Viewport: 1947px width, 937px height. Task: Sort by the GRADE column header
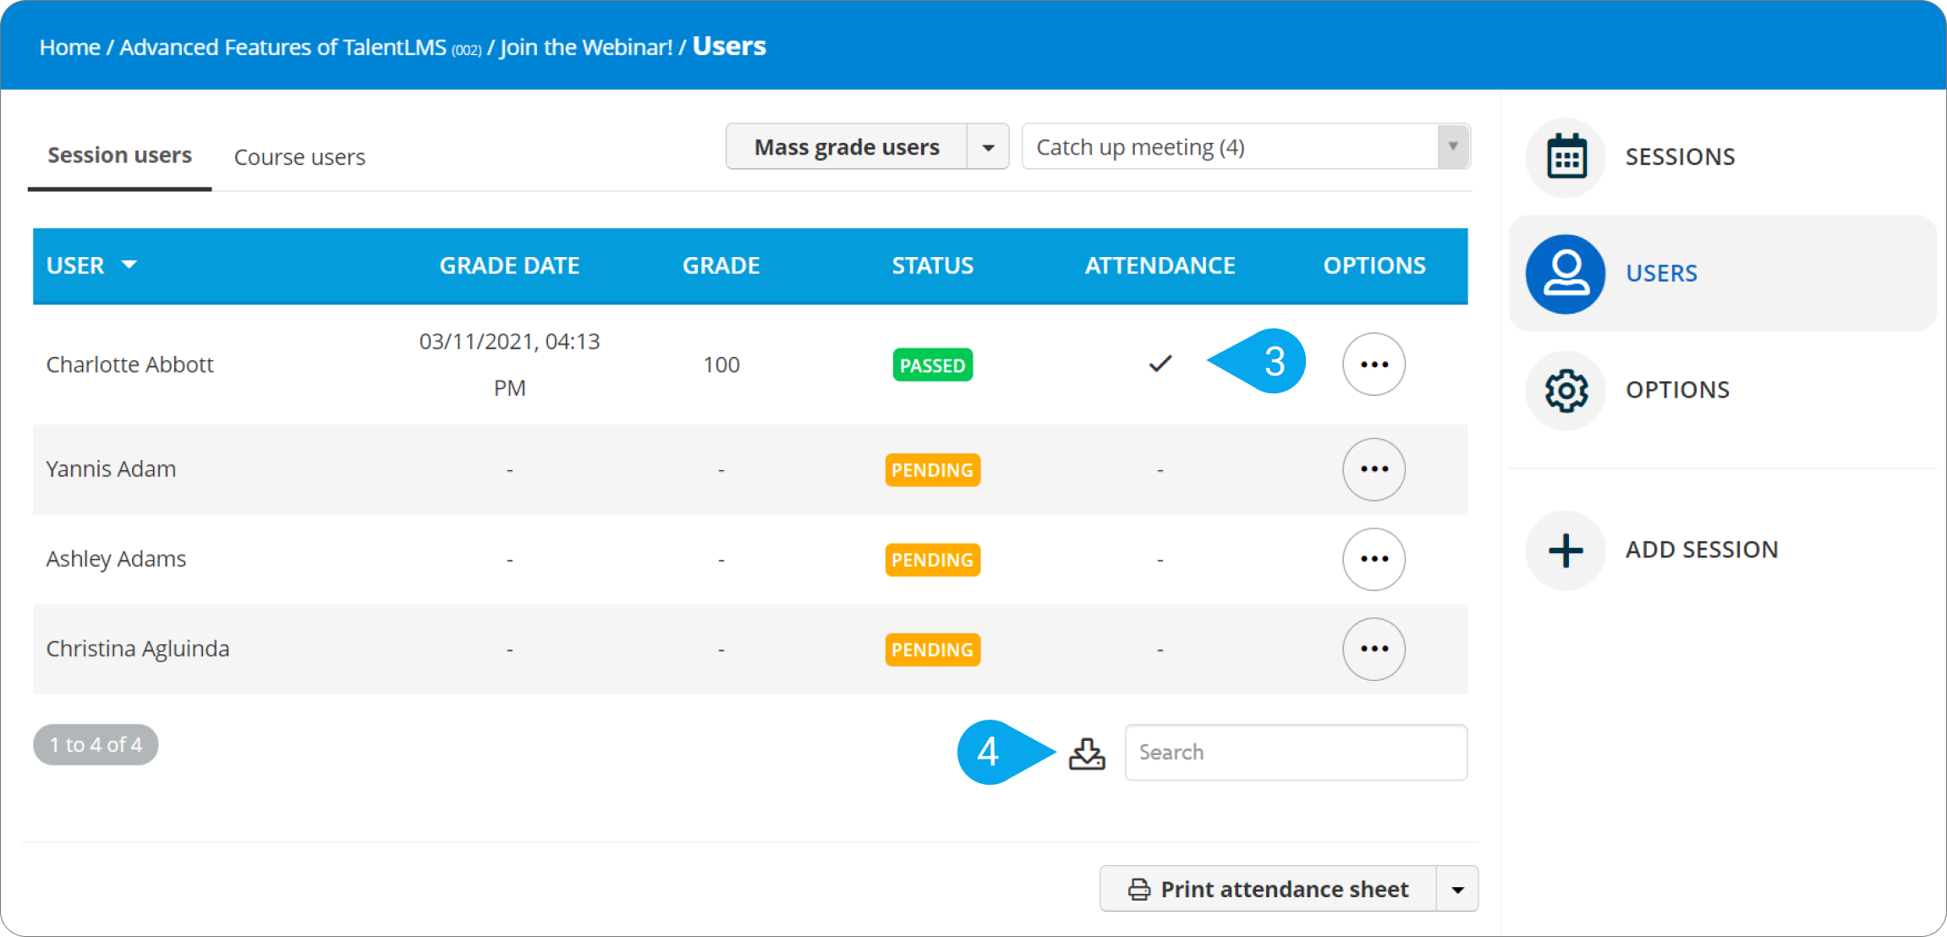tap(721, 266)
